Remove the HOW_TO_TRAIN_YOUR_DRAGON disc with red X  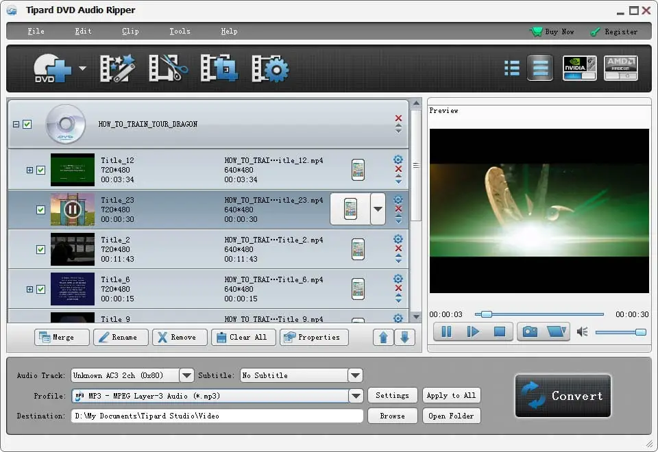tap(398, 118)
